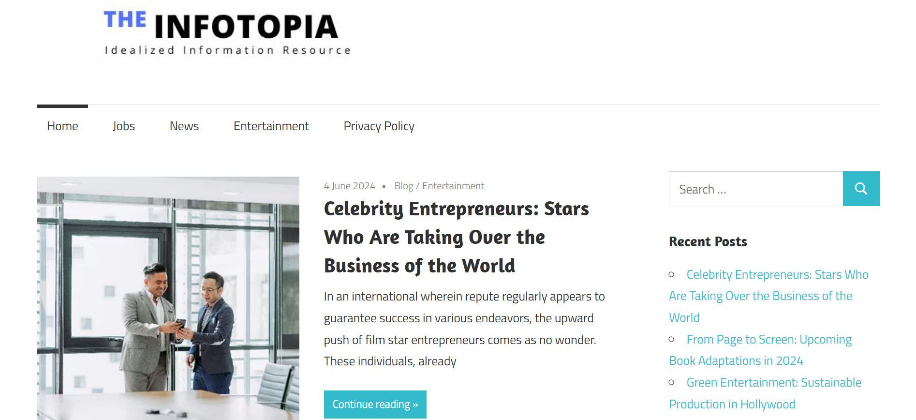Click the 4 June 2024 post date
The image size is (916, 420).
pyautogui.click(x=350, y=186)
